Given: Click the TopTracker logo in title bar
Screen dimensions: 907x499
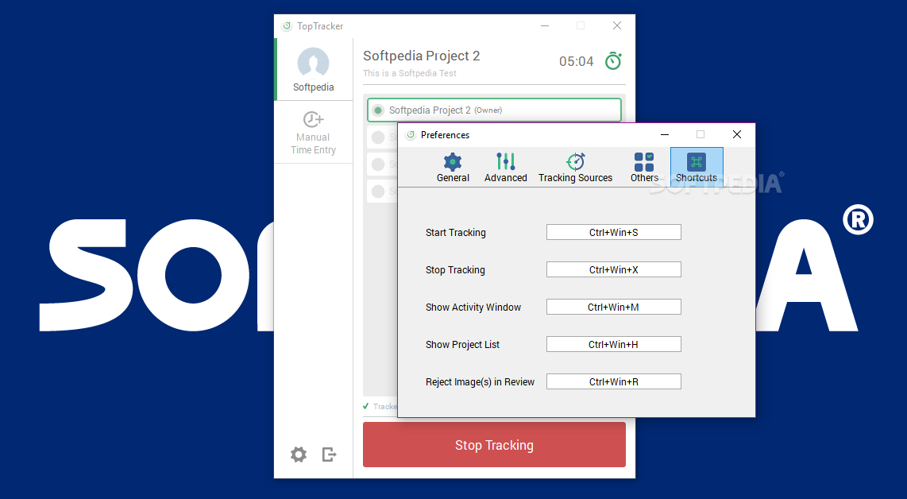Looking at the screenshot, I should (x=287, y=26).
